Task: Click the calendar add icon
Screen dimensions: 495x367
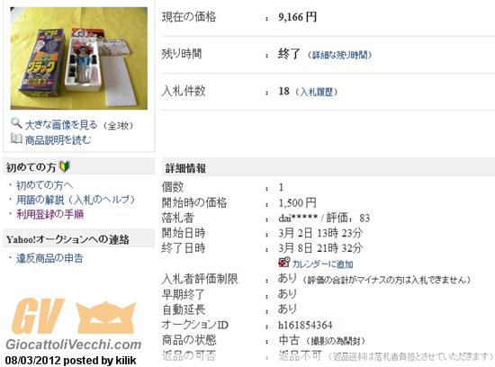Action: pos(283,263)
